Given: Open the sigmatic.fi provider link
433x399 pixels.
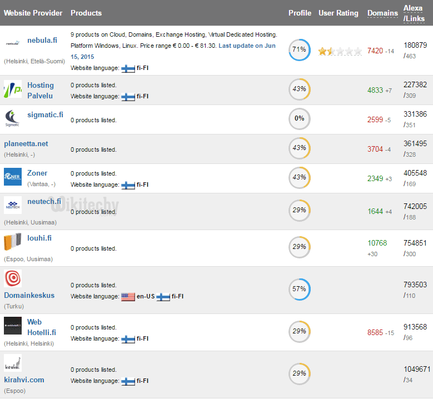Looking at the screenshot, I should click(45, 115).
